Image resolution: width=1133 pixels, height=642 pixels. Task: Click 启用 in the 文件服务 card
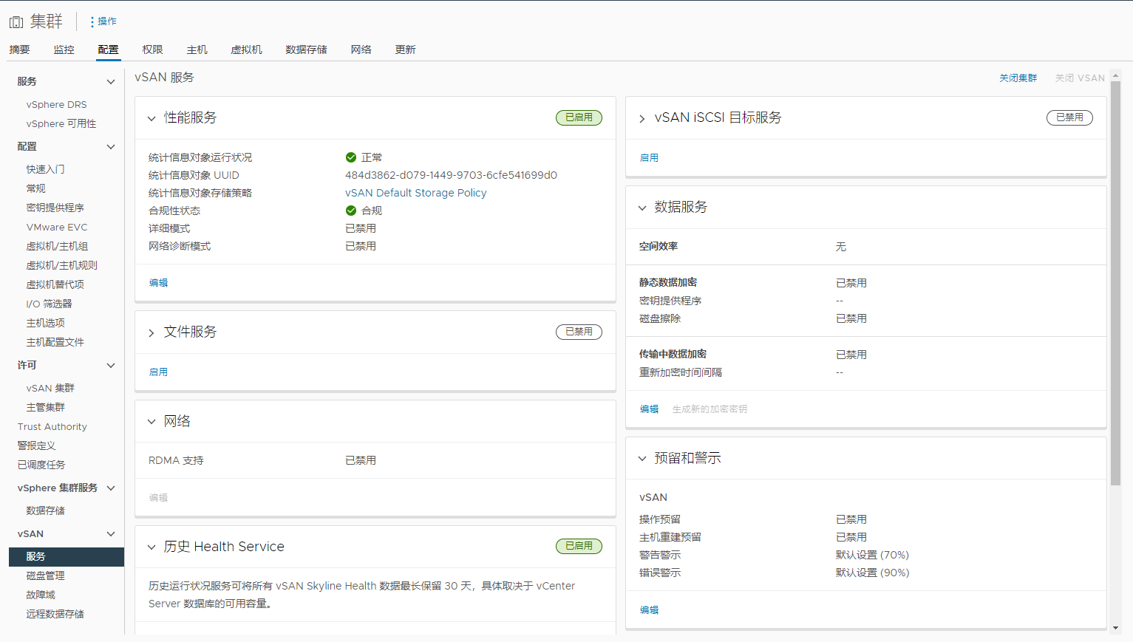pos(158,372)
